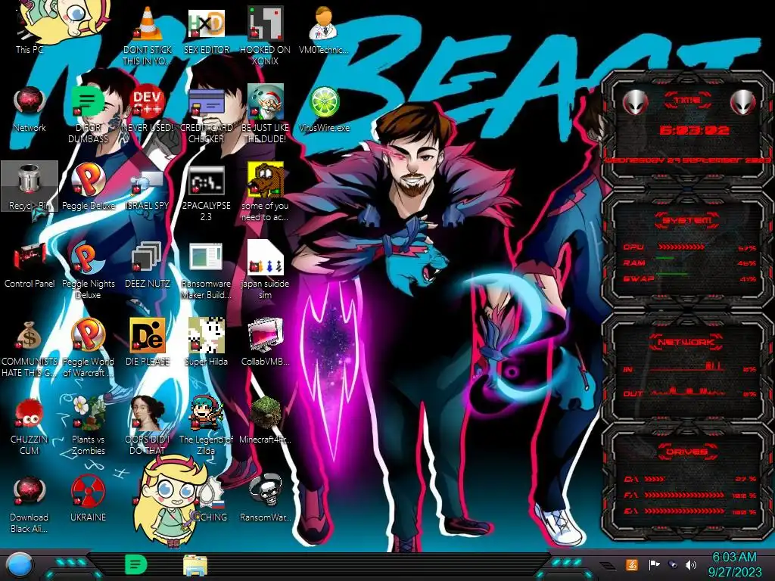Open the dog icon 'some of you need to ac...'

pos(265,180)
